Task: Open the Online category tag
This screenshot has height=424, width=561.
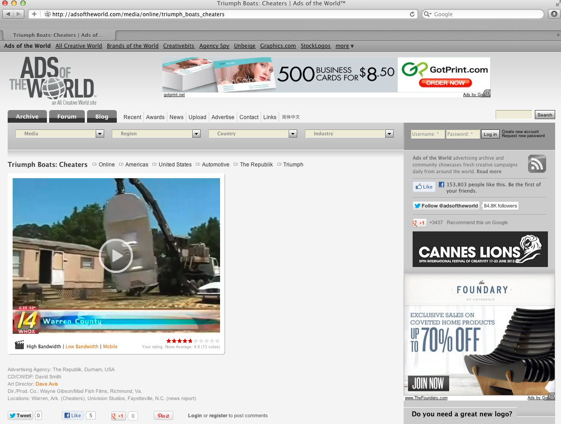Action: [107, 165]
